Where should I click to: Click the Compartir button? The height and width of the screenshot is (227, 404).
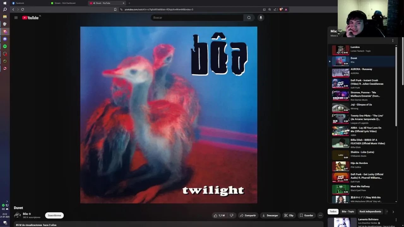[248, 215]
